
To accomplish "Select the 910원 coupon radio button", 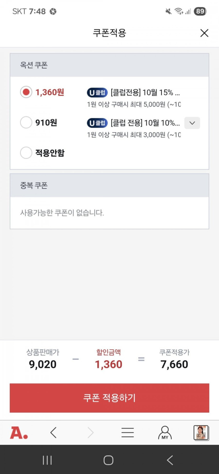I will click(x=26, y=122).
